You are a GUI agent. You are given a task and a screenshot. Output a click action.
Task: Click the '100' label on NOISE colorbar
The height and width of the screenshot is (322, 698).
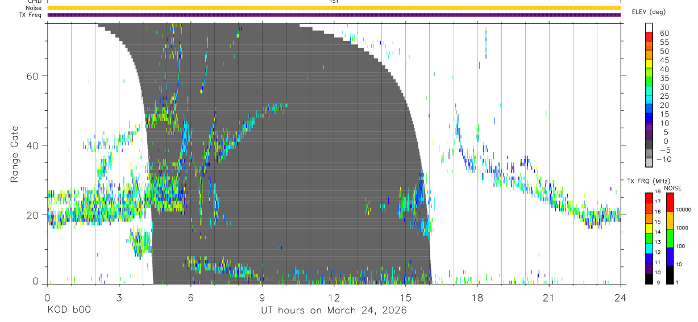tap(680, 246)
